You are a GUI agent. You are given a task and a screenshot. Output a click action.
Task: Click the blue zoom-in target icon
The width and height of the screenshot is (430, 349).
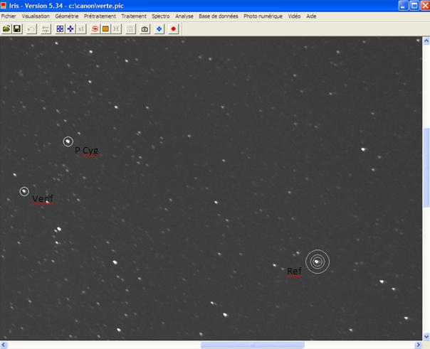60,28
